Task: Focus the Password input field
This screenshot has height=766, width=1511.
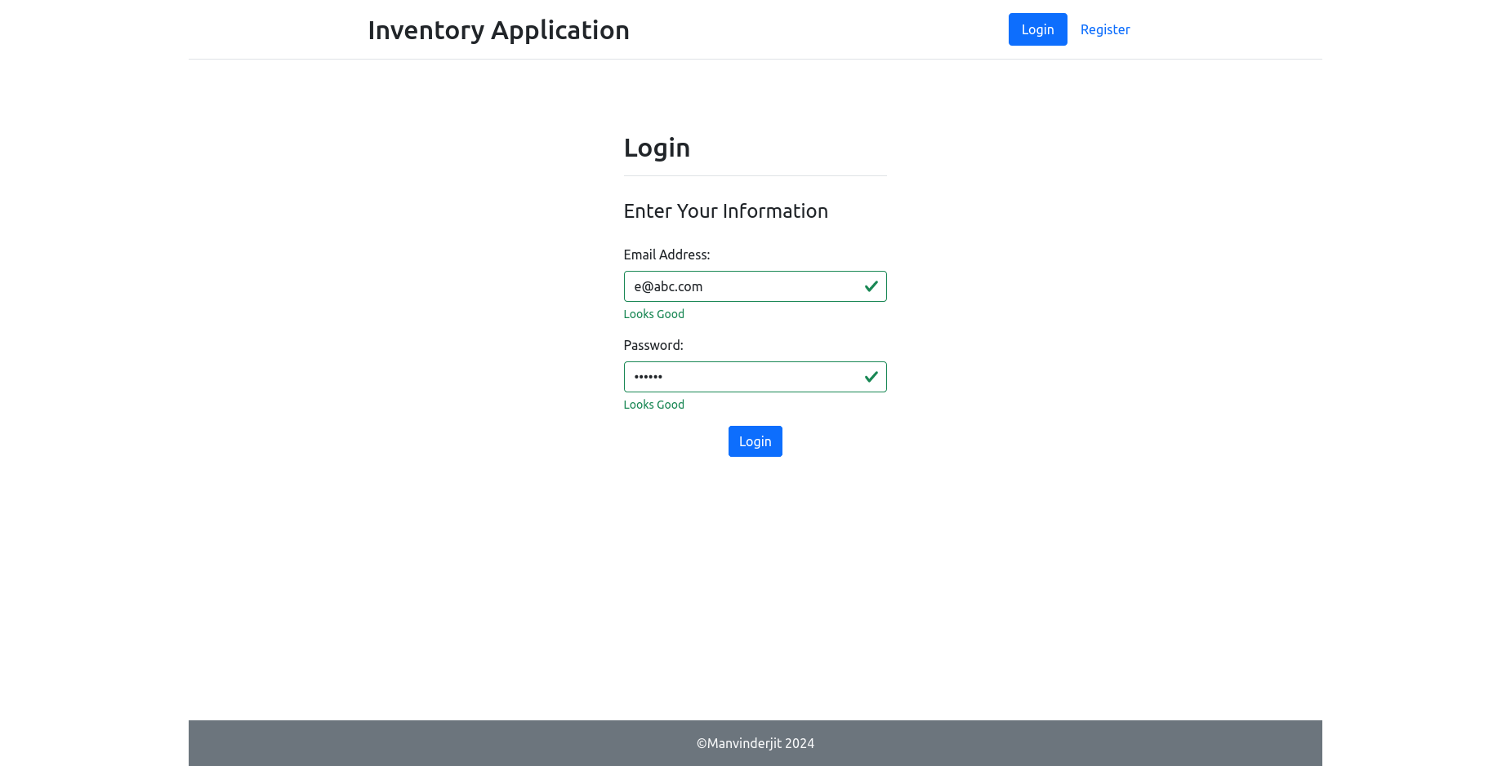Action: tap(755, 377)
